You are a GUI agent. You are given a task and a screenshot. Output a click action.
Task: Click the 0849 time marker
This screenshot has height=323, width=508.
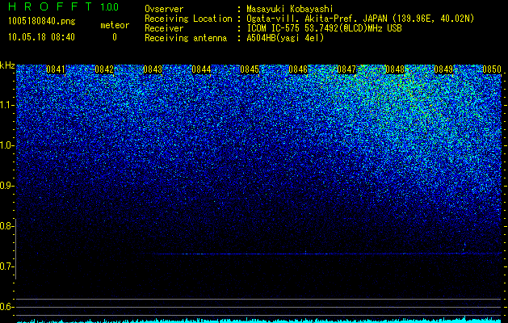pos(443,69)
